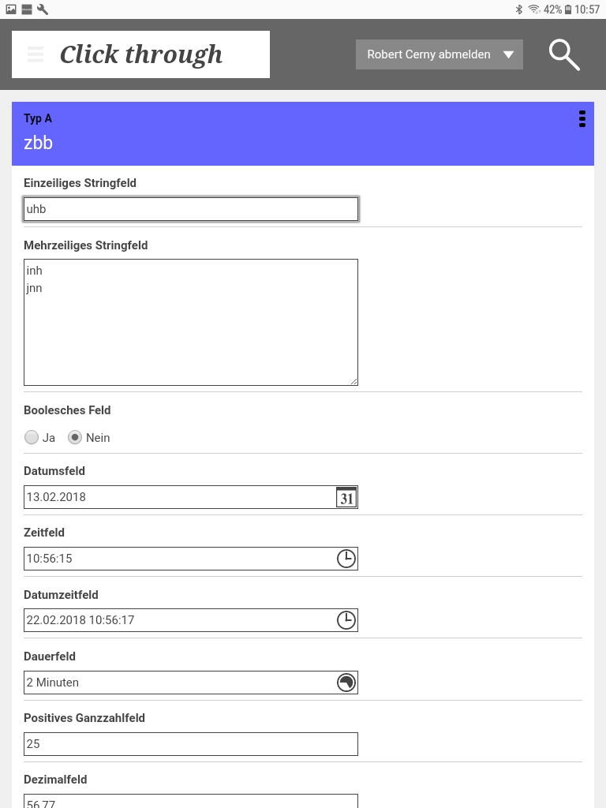606x808 pixels.
Task: Open the hamburger navigation menu
Action: coord(35,54)
